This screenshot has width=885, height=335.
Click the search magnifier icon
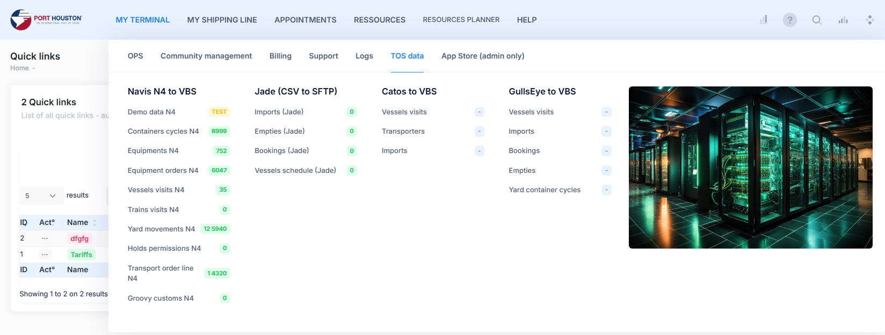[x=816, y=20]
